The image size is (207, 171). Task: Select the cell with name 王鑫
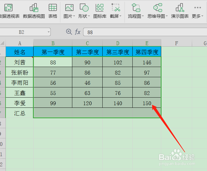point(20,93)
